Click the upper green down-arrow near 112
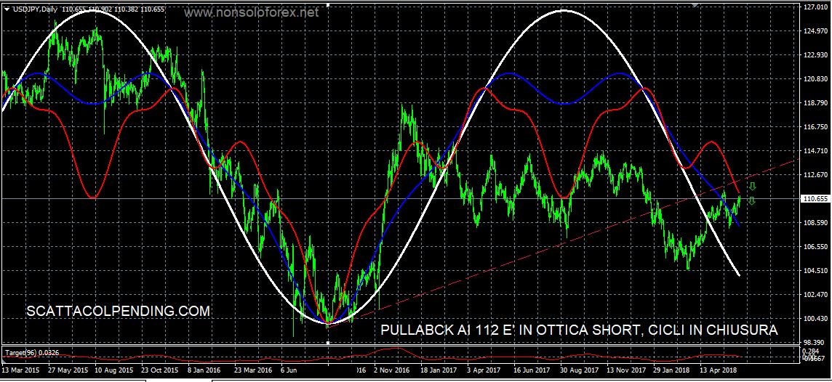 tap(753, 187)
